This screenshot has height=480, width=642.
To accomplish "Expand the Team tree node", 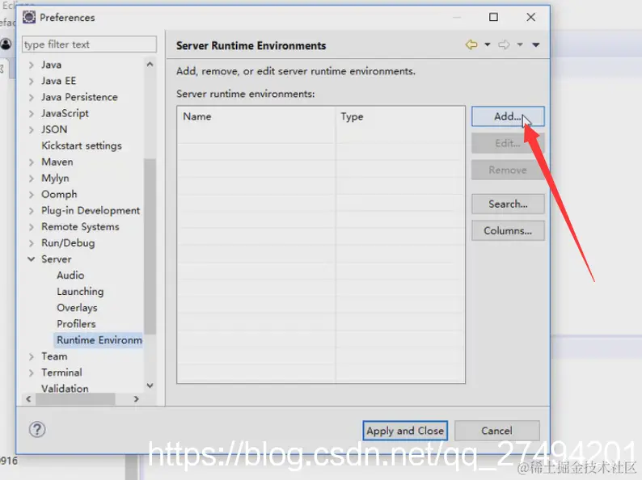I will coord(31,357).
